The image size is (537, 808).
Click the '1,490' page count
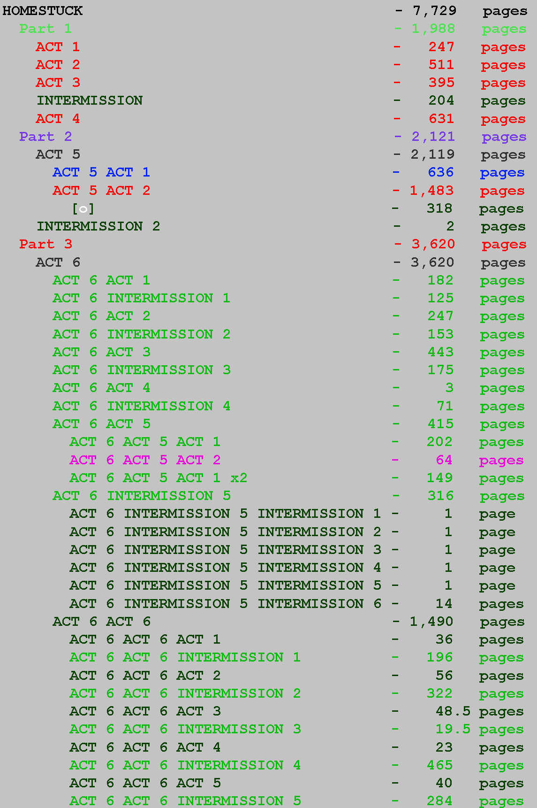tap(431, 622)
